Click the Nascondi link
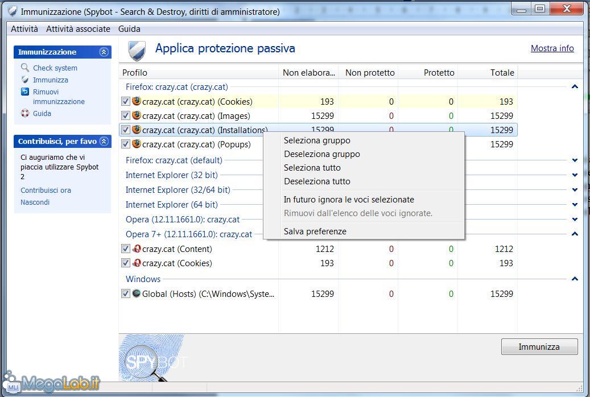Screen dimensions: 590x397 (x=35, y=202)
